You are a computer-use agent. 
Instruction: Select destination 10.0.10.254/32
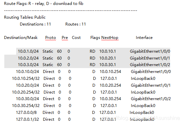(x=26, y=79)
